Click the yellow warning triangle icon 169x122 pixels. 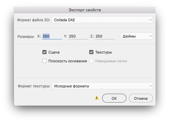click(x=97, y=98)
